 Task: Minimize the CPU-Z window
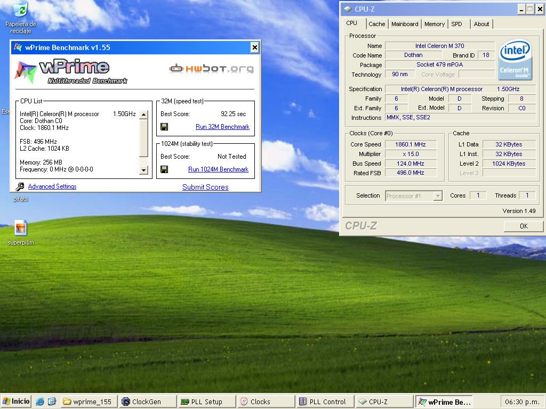521,10
